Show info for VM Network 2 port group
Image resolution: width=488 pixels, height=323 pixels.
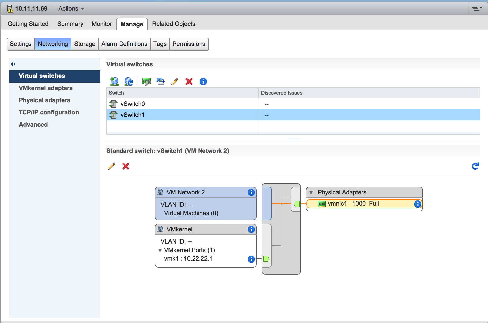point(251,192)
